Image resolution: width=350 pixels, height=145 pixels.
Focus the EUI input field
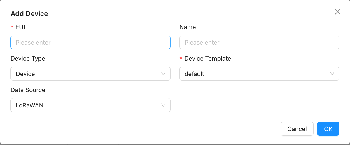tap(90, 43)
